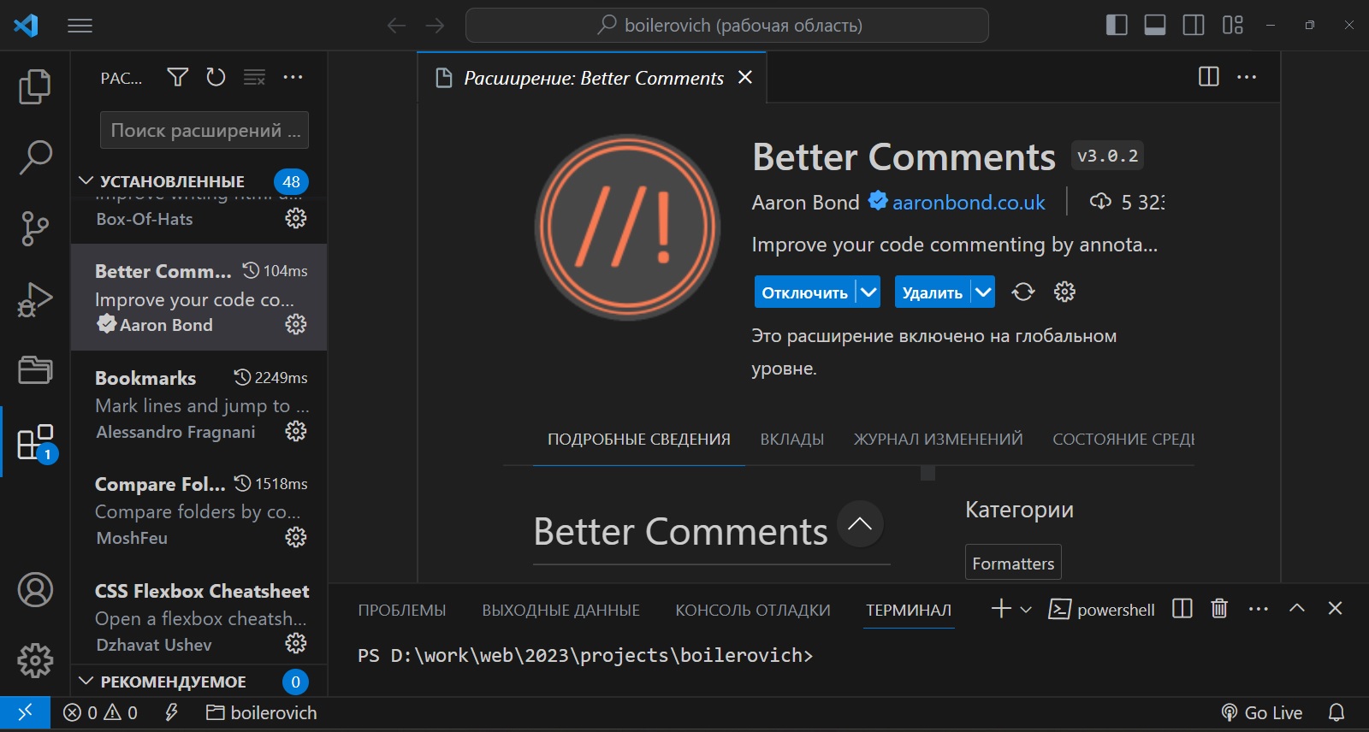Screen dimensions: 1369x732
Task: Open the hamburger application menu
Action: click(80, 26)
